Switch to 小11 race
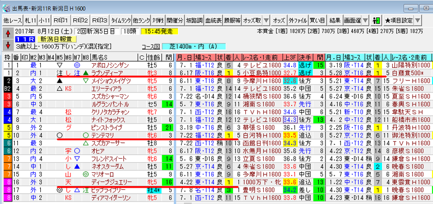433x204 pixels. pyautogui.click(x=44, y=21)
